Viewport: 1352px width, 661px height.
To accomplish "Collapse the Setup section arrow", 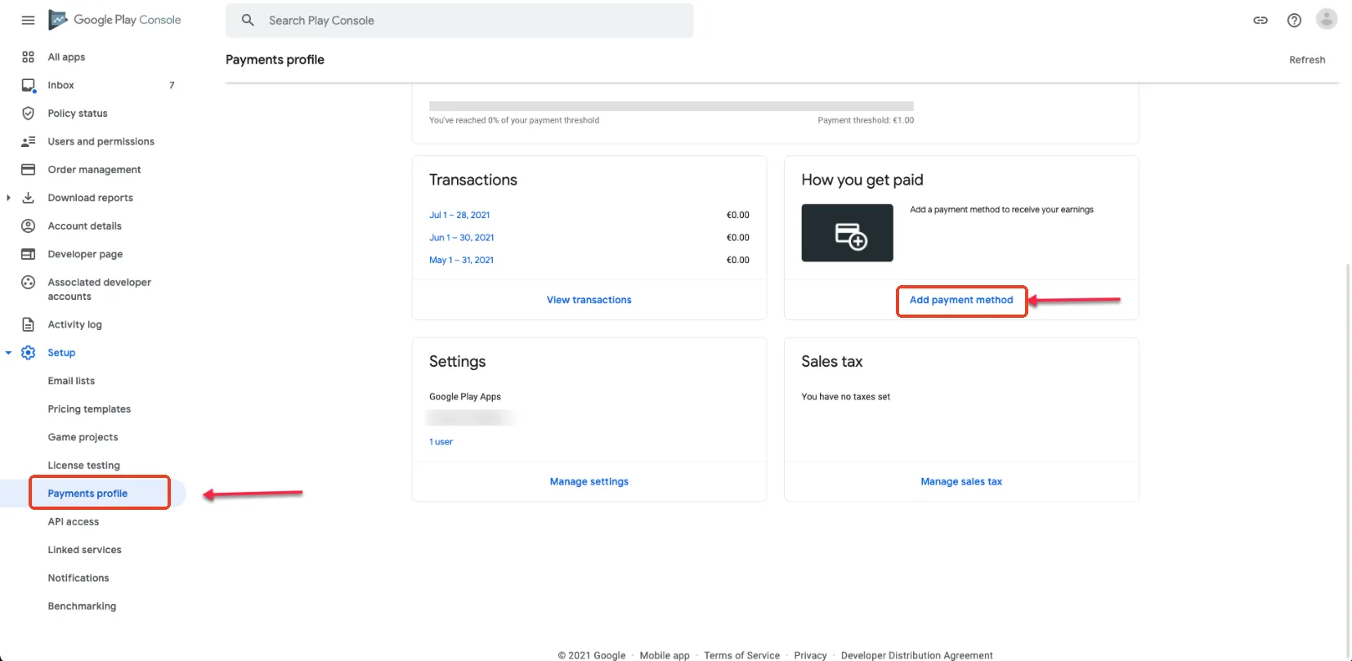I will (8, 353).
